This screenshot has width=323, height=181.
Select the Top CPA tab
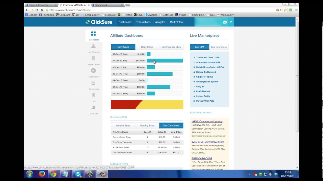coord(200,47)
